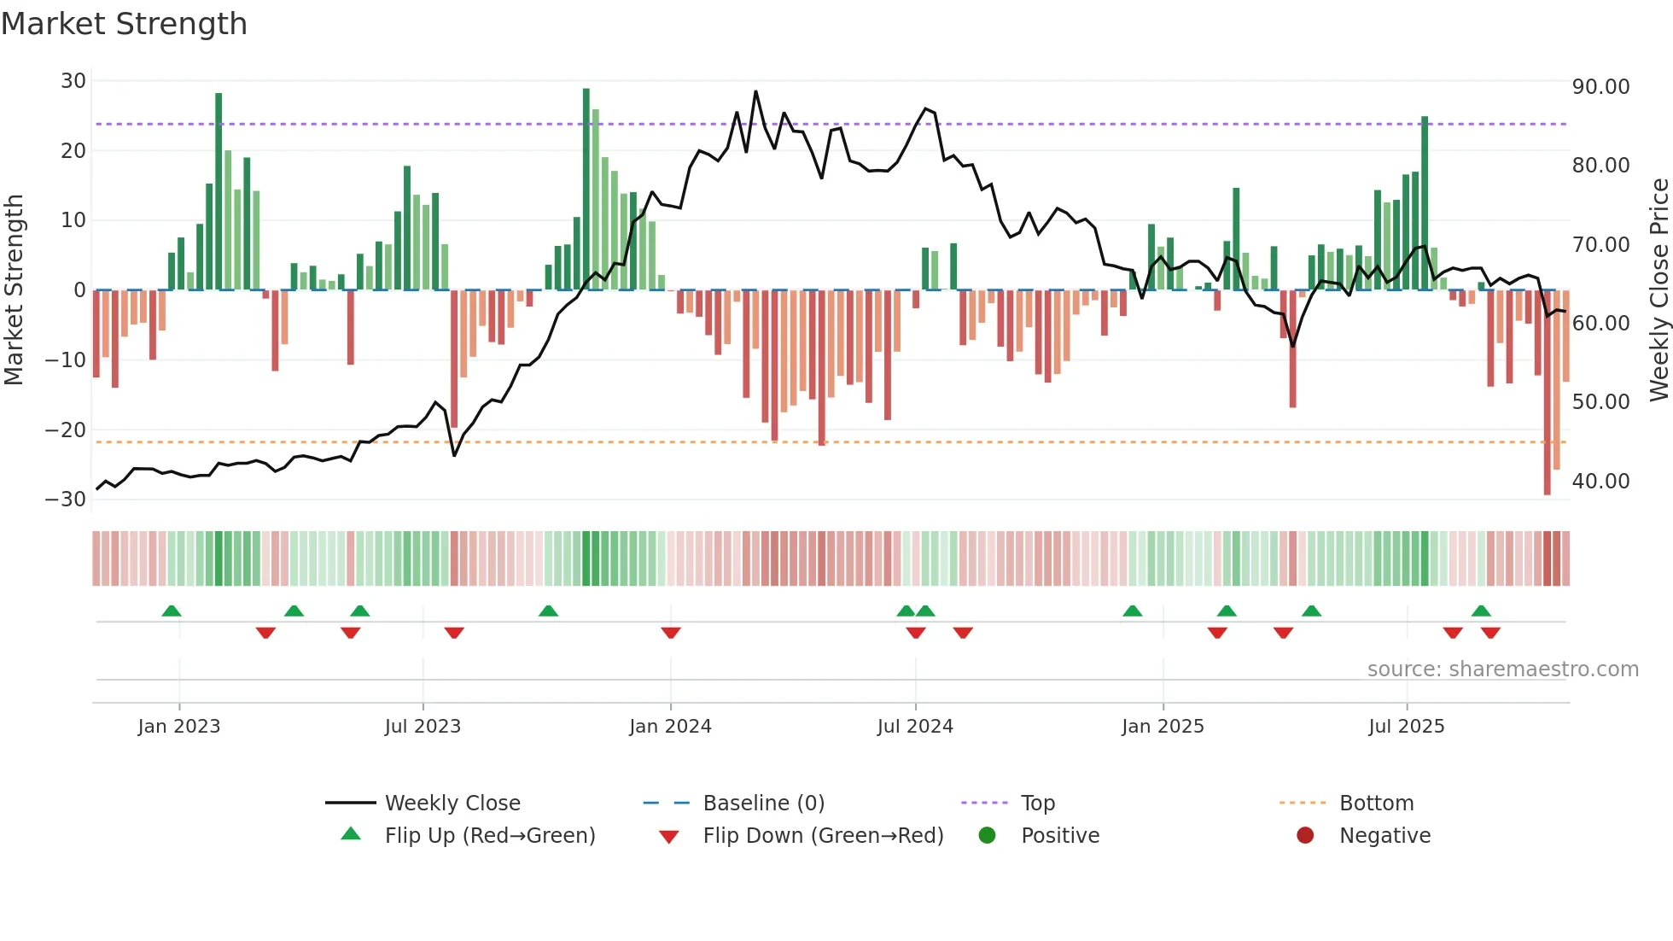Screen dimensions: 1673x941
Task: Click the blue dashed Baseline sample in legend
Action: 667,803
